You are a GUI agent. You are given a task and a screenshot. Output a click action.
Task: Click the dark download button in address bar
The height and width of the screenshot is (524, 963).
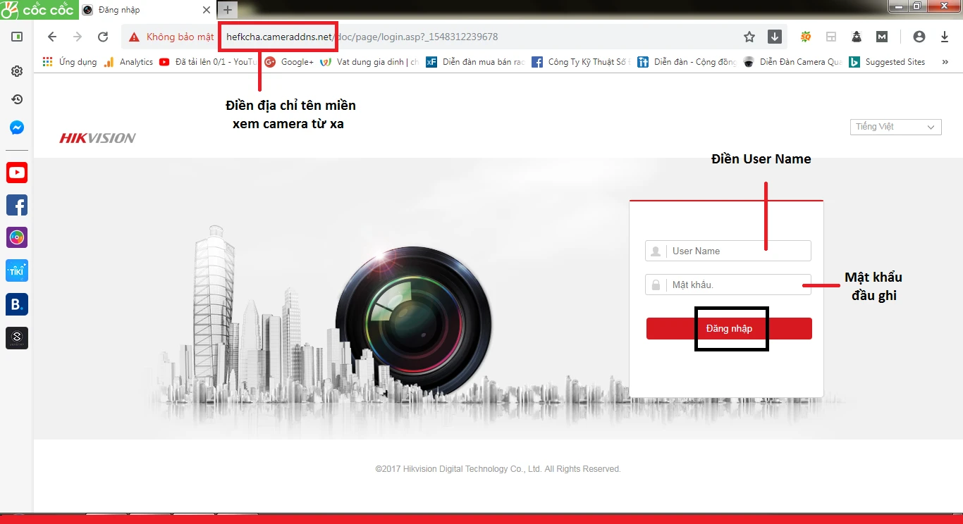click(x=774, y=37)
